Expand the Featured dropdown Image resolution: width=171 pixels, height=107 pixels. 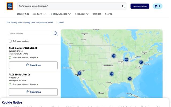[82, 14]
